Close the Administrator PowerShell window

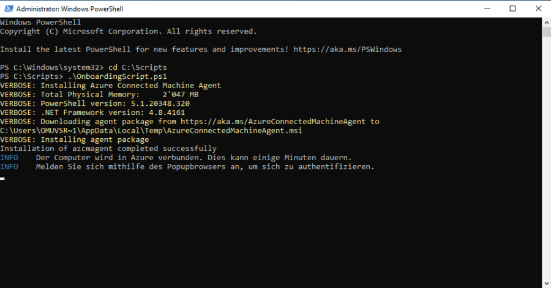point(538,9)
